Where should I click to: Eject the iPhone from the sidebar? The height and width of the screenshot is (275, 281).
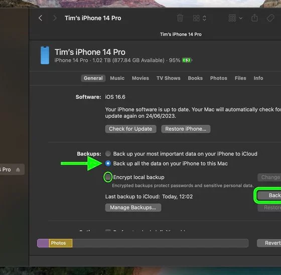click(18, 170)
